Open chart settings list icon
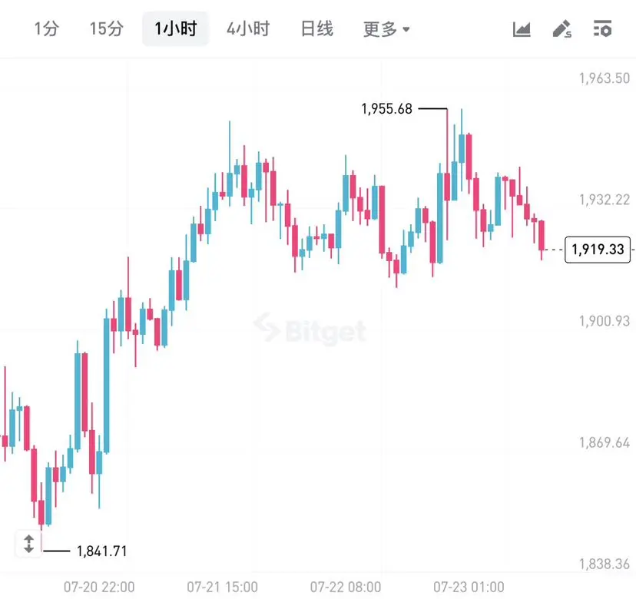Image resolution: width=636 pixels, height=599 pixels. point(602,28)
